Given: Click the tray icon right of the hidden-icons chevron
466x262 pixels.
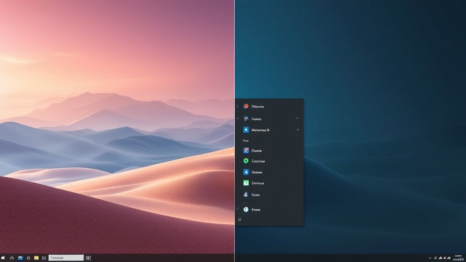Looking at the screenshot, I should [x=436, y=258].
